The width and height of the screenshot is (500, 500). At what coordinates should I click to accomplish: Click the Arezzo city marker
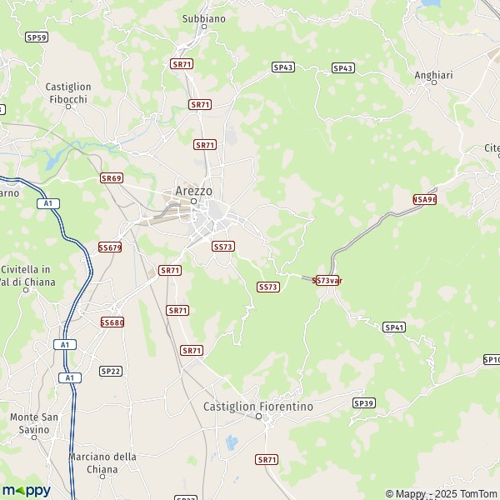193,201
